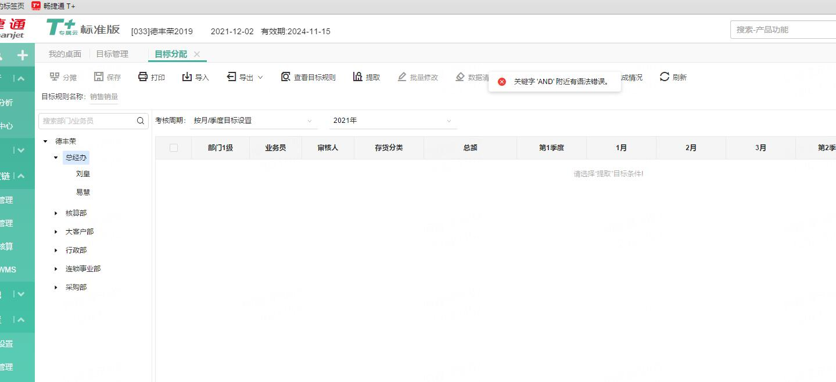Switch to the 目标管理 tab
The width and height of the screenshot is (836, 382).
coord(112,54)
